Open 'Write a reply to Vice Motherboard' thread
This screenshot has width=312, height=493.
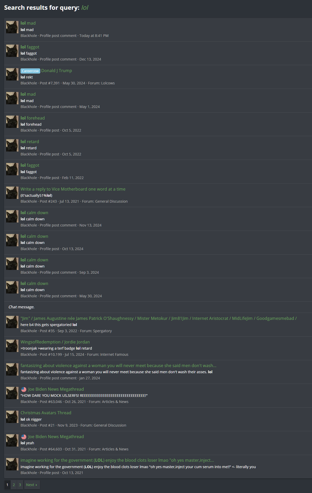coord(73,189)
